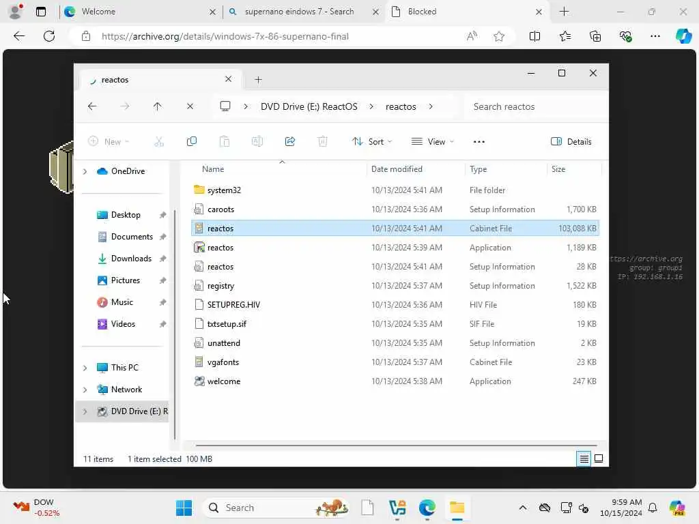Image resolution: width=699 pixels, height=524 pixels.
Task: Click the Copy icon in Explorer toolbar
Action: (x=192, y=142)
